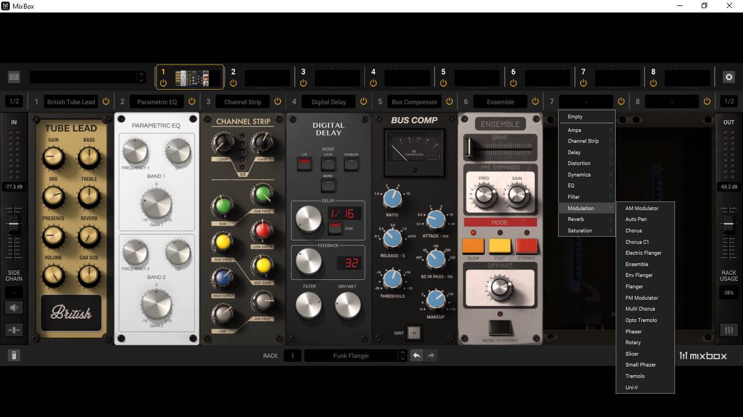This screenshot has height=417, width=743.
Task: Toggle power for rack tab 8
Action: 653,83
